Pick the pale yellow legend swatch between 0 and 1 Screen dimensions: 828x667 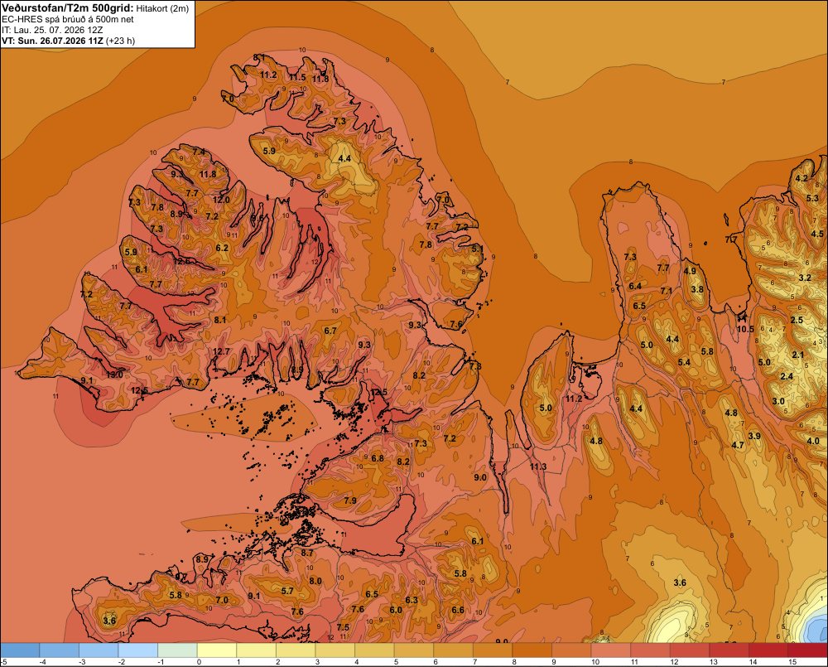[216, 650]
